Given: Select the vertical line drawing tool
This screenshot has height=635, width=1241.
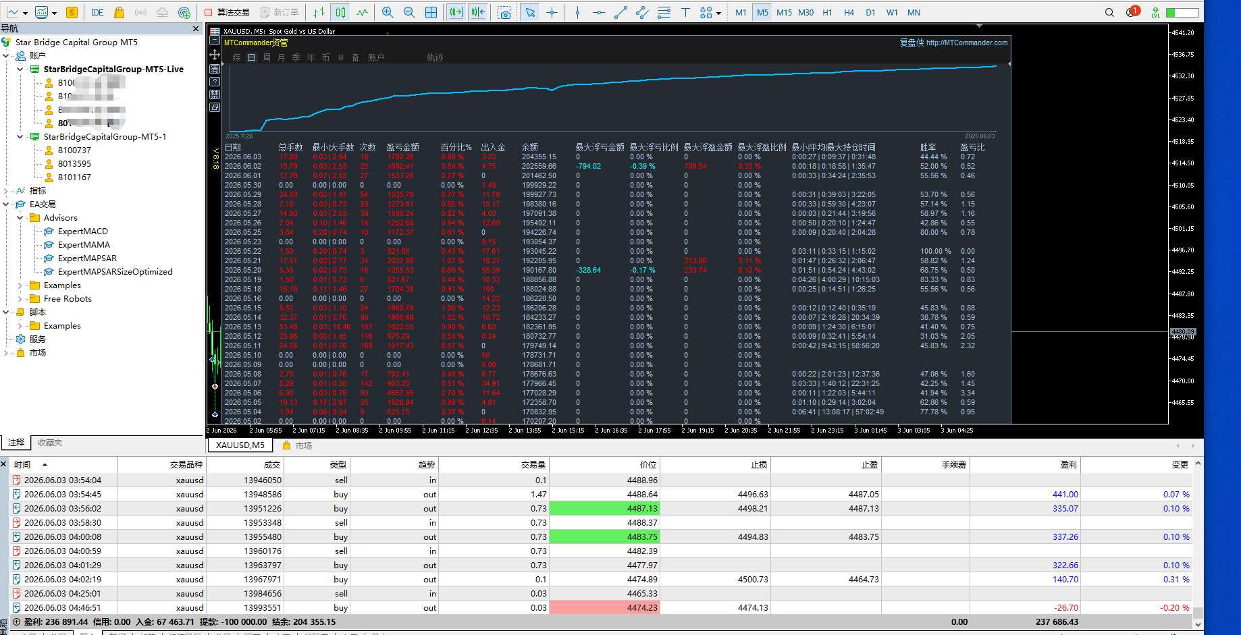Looking at the screenshot, I should (577, 12).
